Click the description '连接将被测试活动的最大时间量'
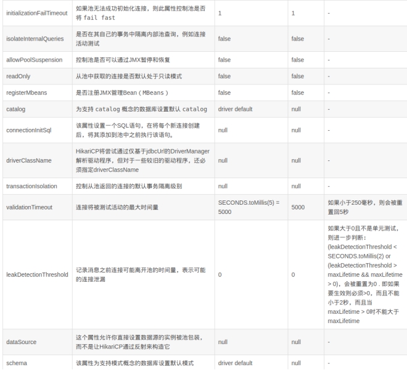 pos(117,207)
